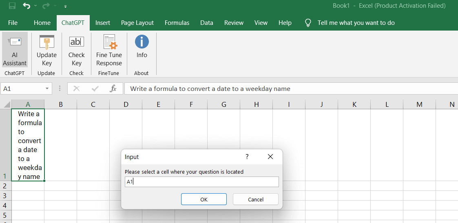Image resolution: width=458 pixels, height=223 pixels.
Task: Select column M header
Action: click(419, 104)
